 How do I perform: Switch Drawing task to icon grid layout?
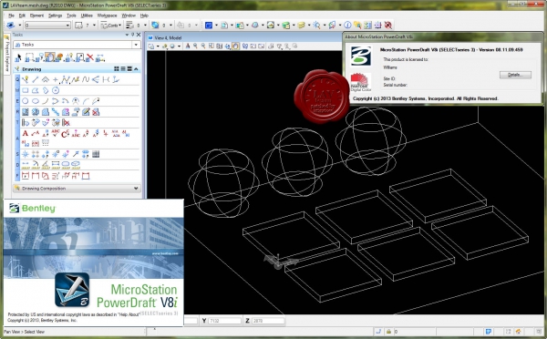click(117, 69)
